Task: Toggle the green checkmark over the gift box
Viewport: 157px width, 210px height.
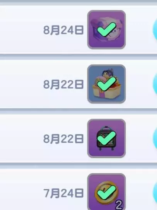Action: (x=106, y=84)
